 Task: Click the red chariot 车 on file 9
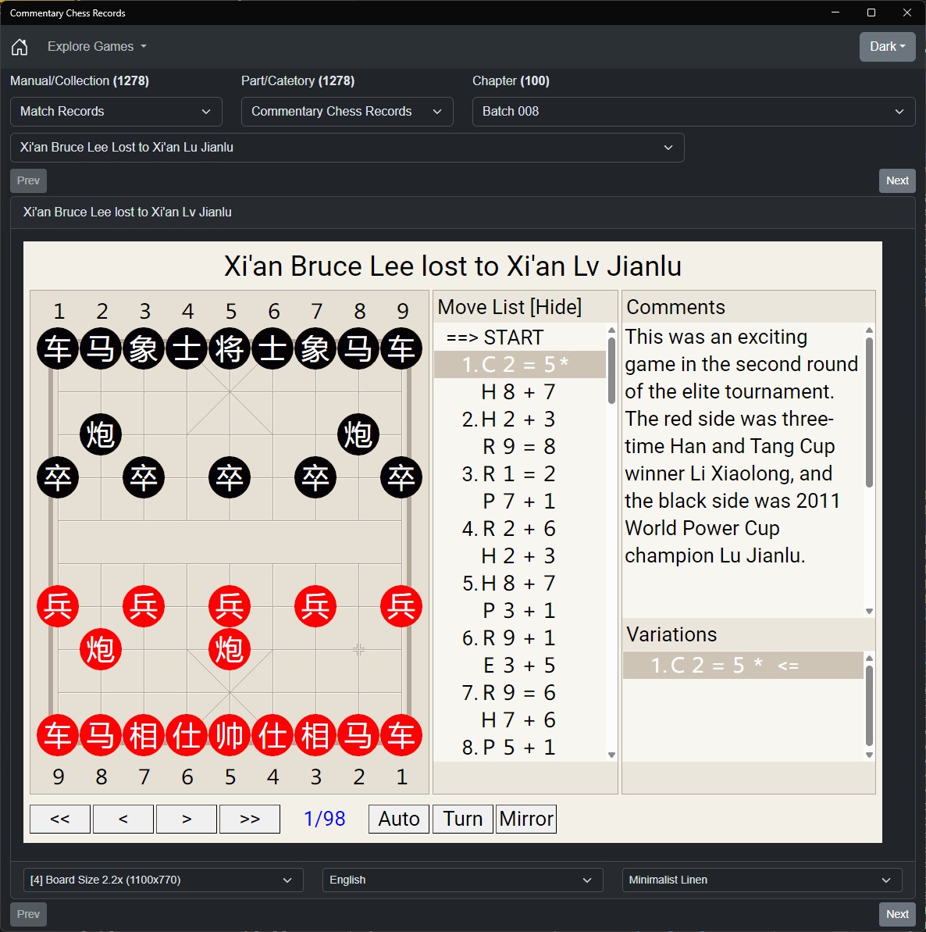click(58, 735)
